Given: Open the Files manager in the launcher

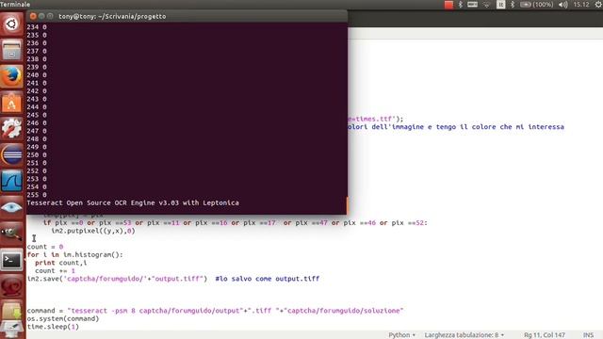Looking at the screenshot, I should click(x=11, y=50).
